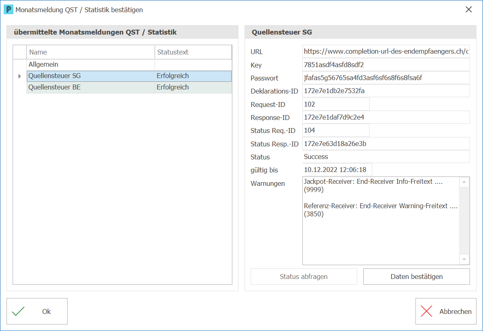Click the row indicator arrow beside Quellensteuer SG
This screenshot has height=331, width=483.
point(20,76)
